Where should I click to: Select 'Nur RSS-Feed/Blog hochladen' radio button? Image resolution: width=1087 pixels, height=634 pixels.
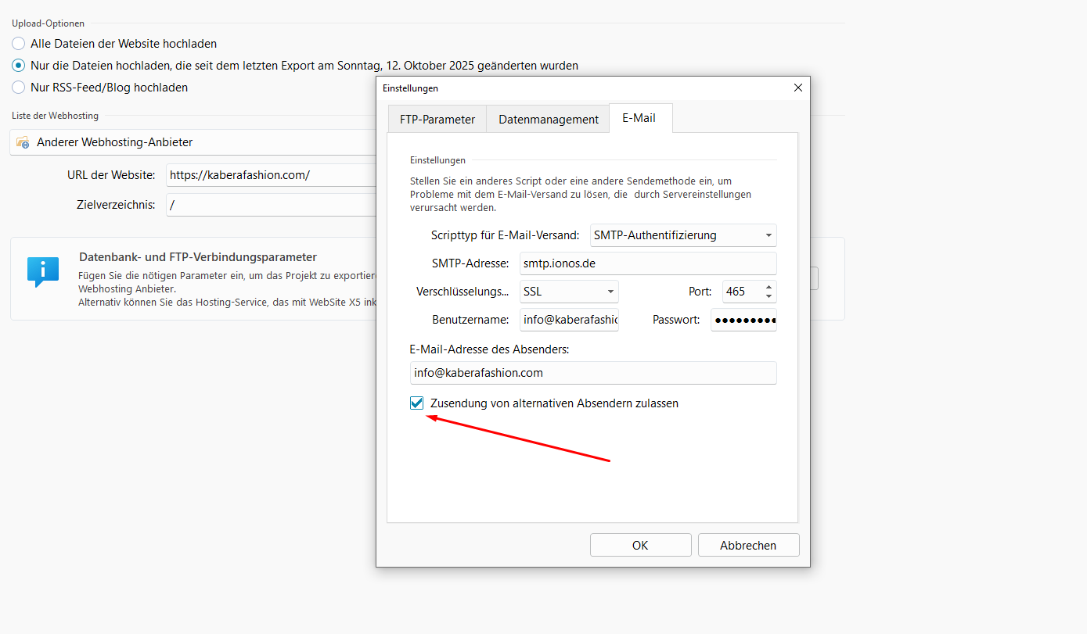[x=19, y=88]
